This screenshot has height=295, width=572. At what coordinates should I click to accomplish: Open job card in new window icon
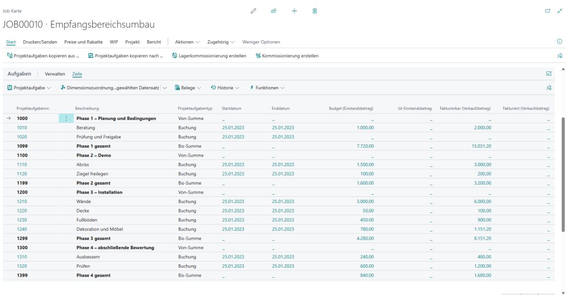click(547, 11)
